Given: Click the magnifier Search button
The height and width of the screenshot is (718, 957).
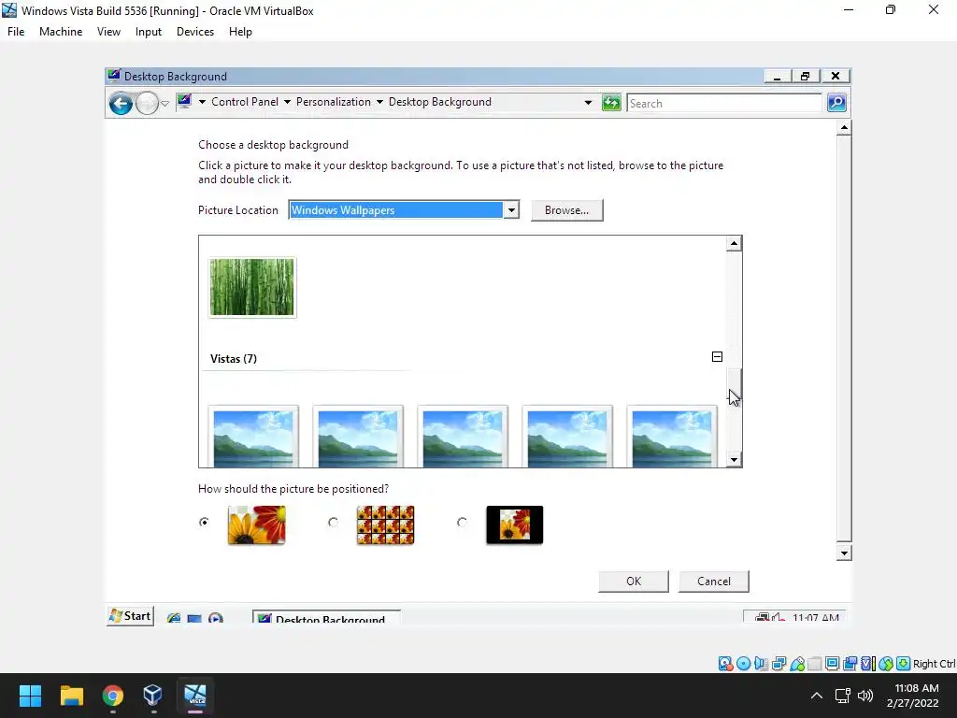Looking at the screenshot, I should tap(836, 103).
